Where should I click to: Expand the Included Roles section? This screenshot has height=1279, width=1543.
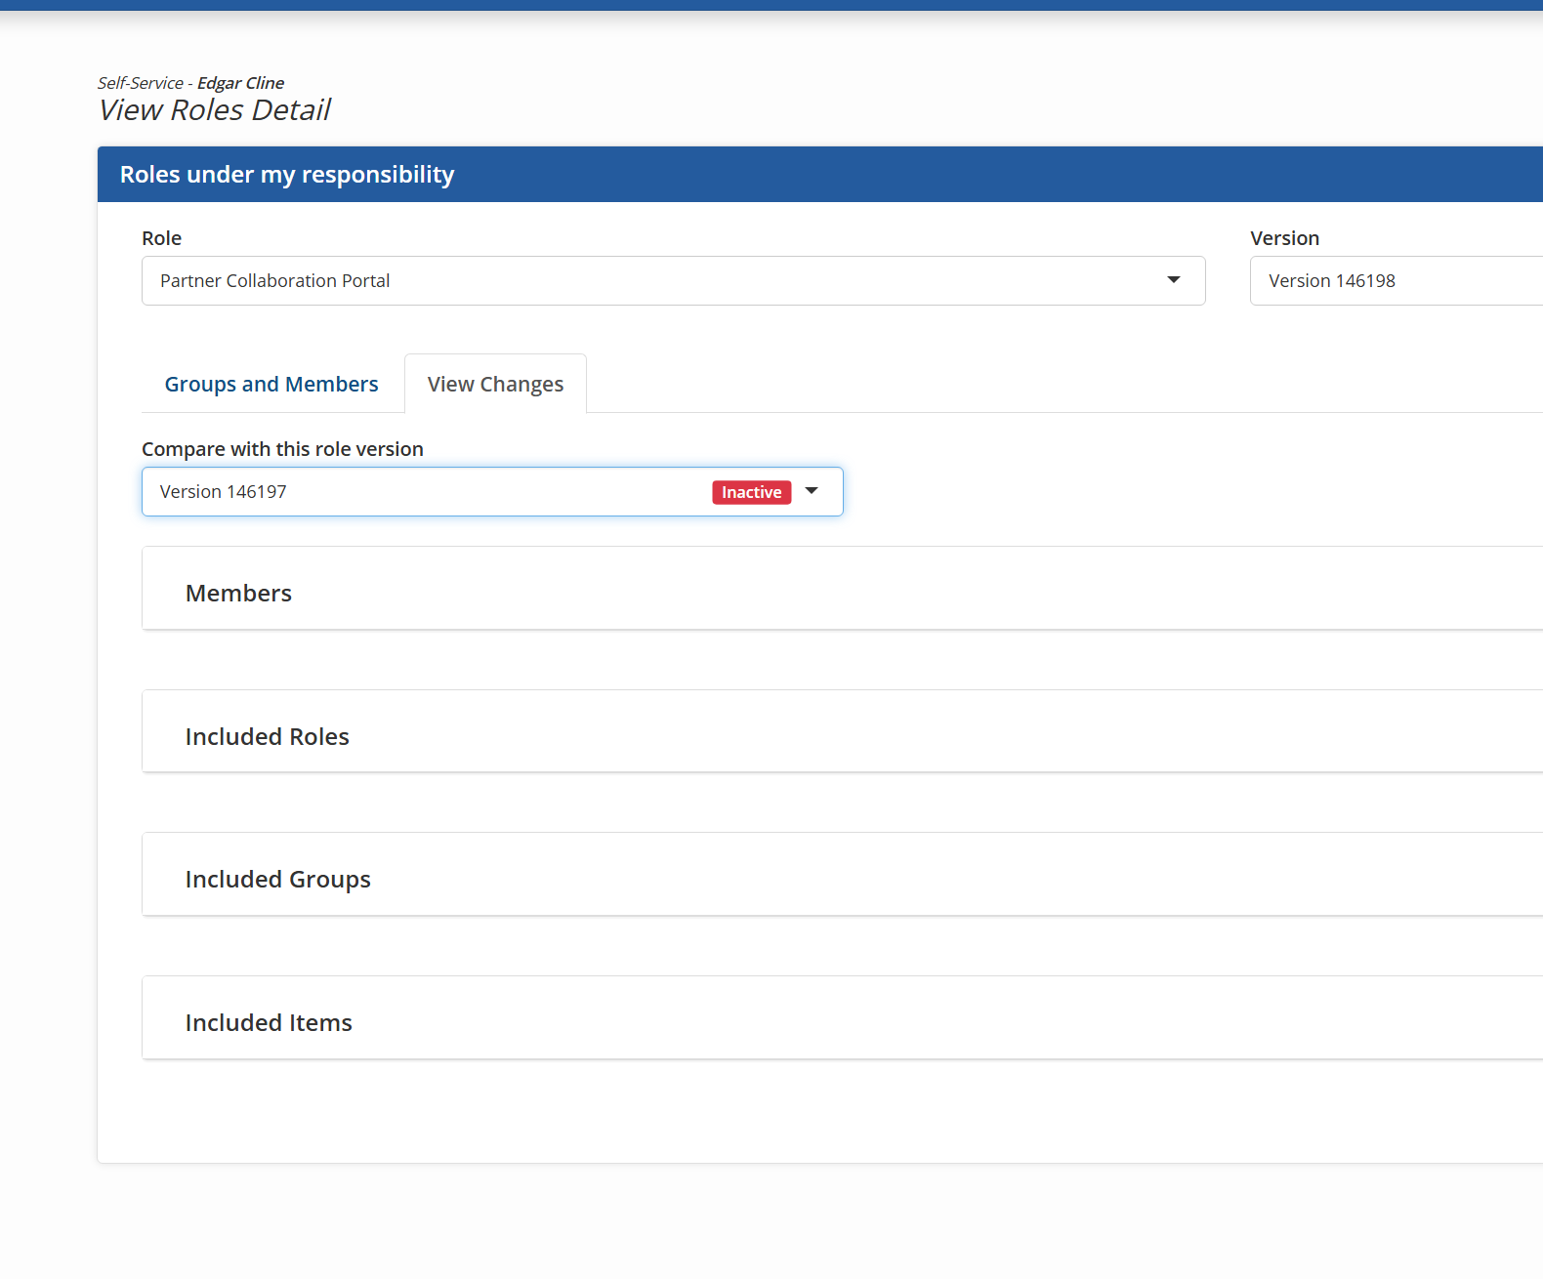pyautogui.click(x=267, y=736)
